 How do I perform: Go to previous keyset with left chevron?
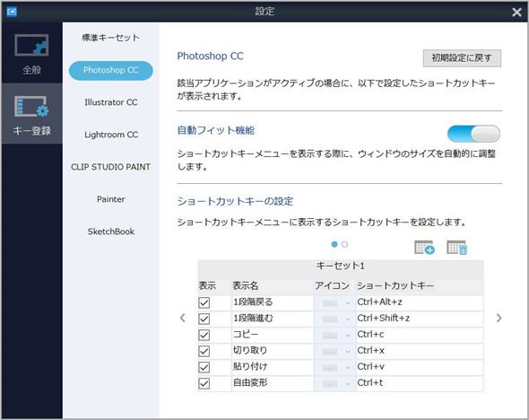point(183,318)
